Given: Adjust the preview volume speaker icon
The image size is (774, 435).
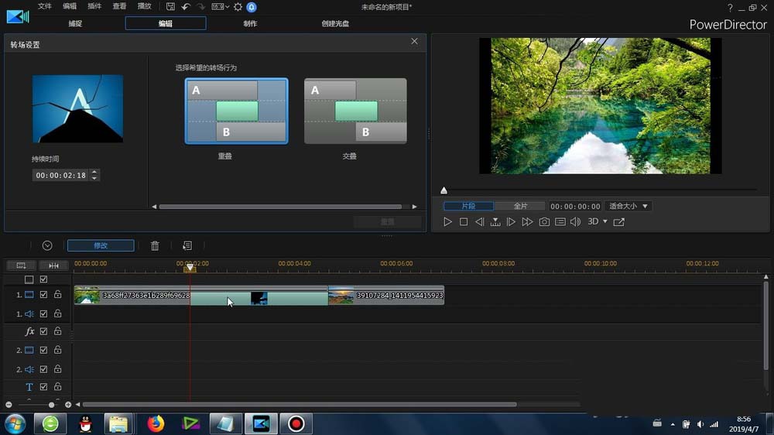Looking at the screenshot, I should 576,221.
